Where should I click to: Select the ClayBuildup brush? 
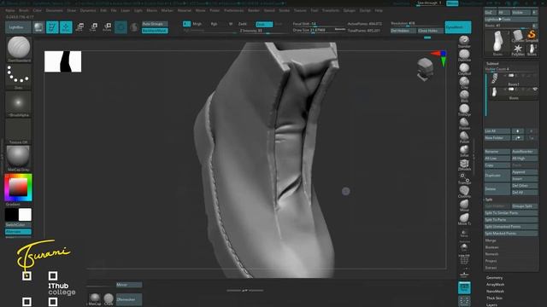point(464,68)
